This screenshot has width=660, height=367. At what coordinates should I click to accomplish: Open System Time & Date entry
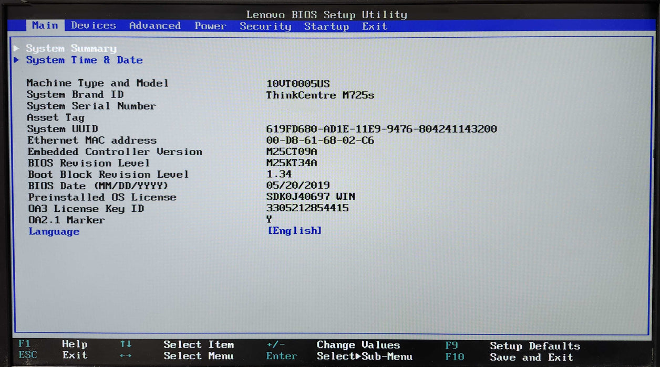[x=84, y=60]
